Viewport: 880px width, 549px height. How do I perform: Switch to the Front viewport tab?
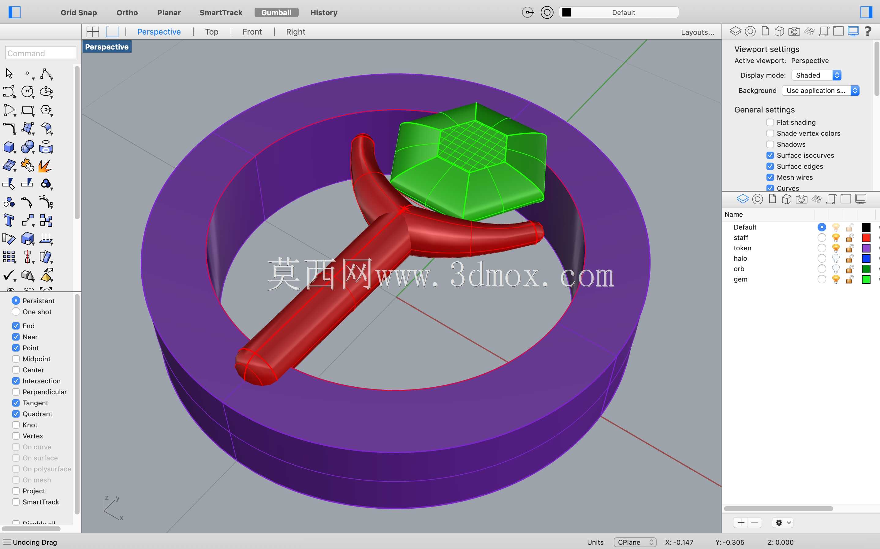252,31
